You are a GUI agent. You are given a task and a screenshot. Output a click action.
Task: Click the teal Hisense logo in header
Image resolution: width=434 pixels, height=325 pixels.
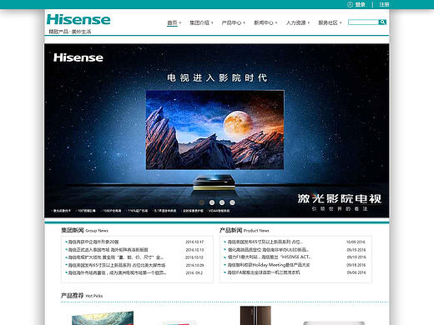coord(78,19)
